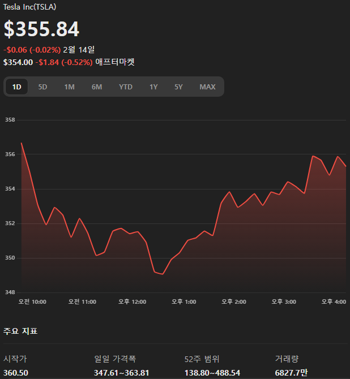The height and width of the screenshot is (379, 350).
Task: Click the 2월 14일 date label
Action: pyautogui.click(x=79, y=50)
